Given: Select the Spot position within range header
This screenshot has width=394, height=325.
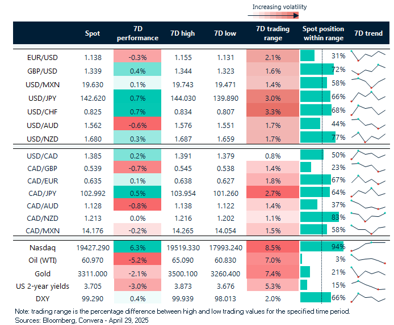Looking at the screenshot, I should (322, 33).
